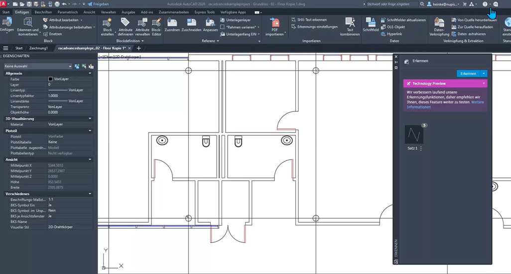Image resolution: width=511 pixels, height=274 pixels.
Task: Toggle Unterlagenfang EIN setting
Action: tap(240, 34)
